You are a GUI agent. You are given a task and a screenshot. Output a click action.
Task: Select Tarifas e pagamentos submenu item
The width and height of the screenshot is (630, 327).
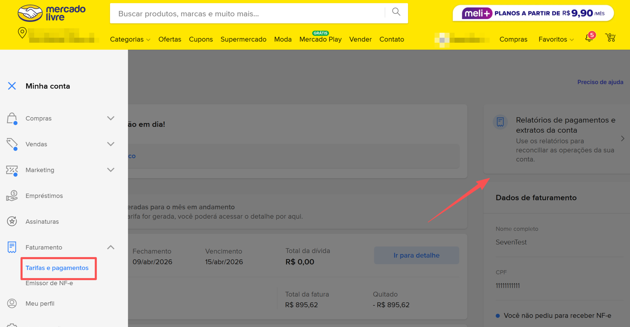coord(57,268)
